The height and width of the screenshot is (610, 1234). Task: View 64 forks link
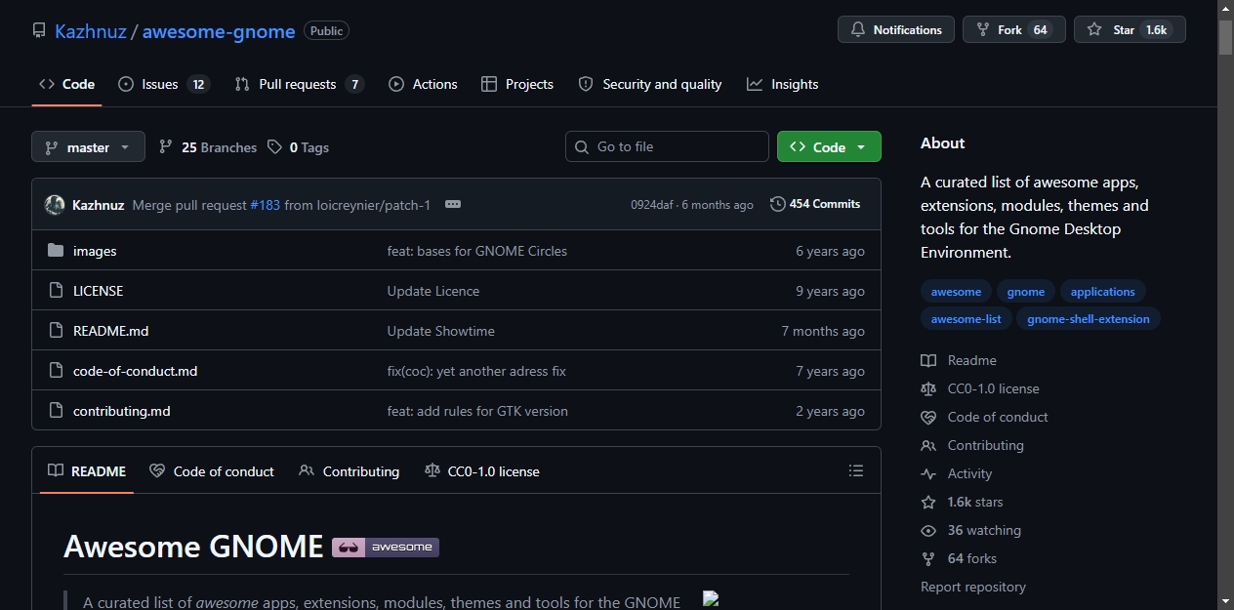tap(959, 558)
